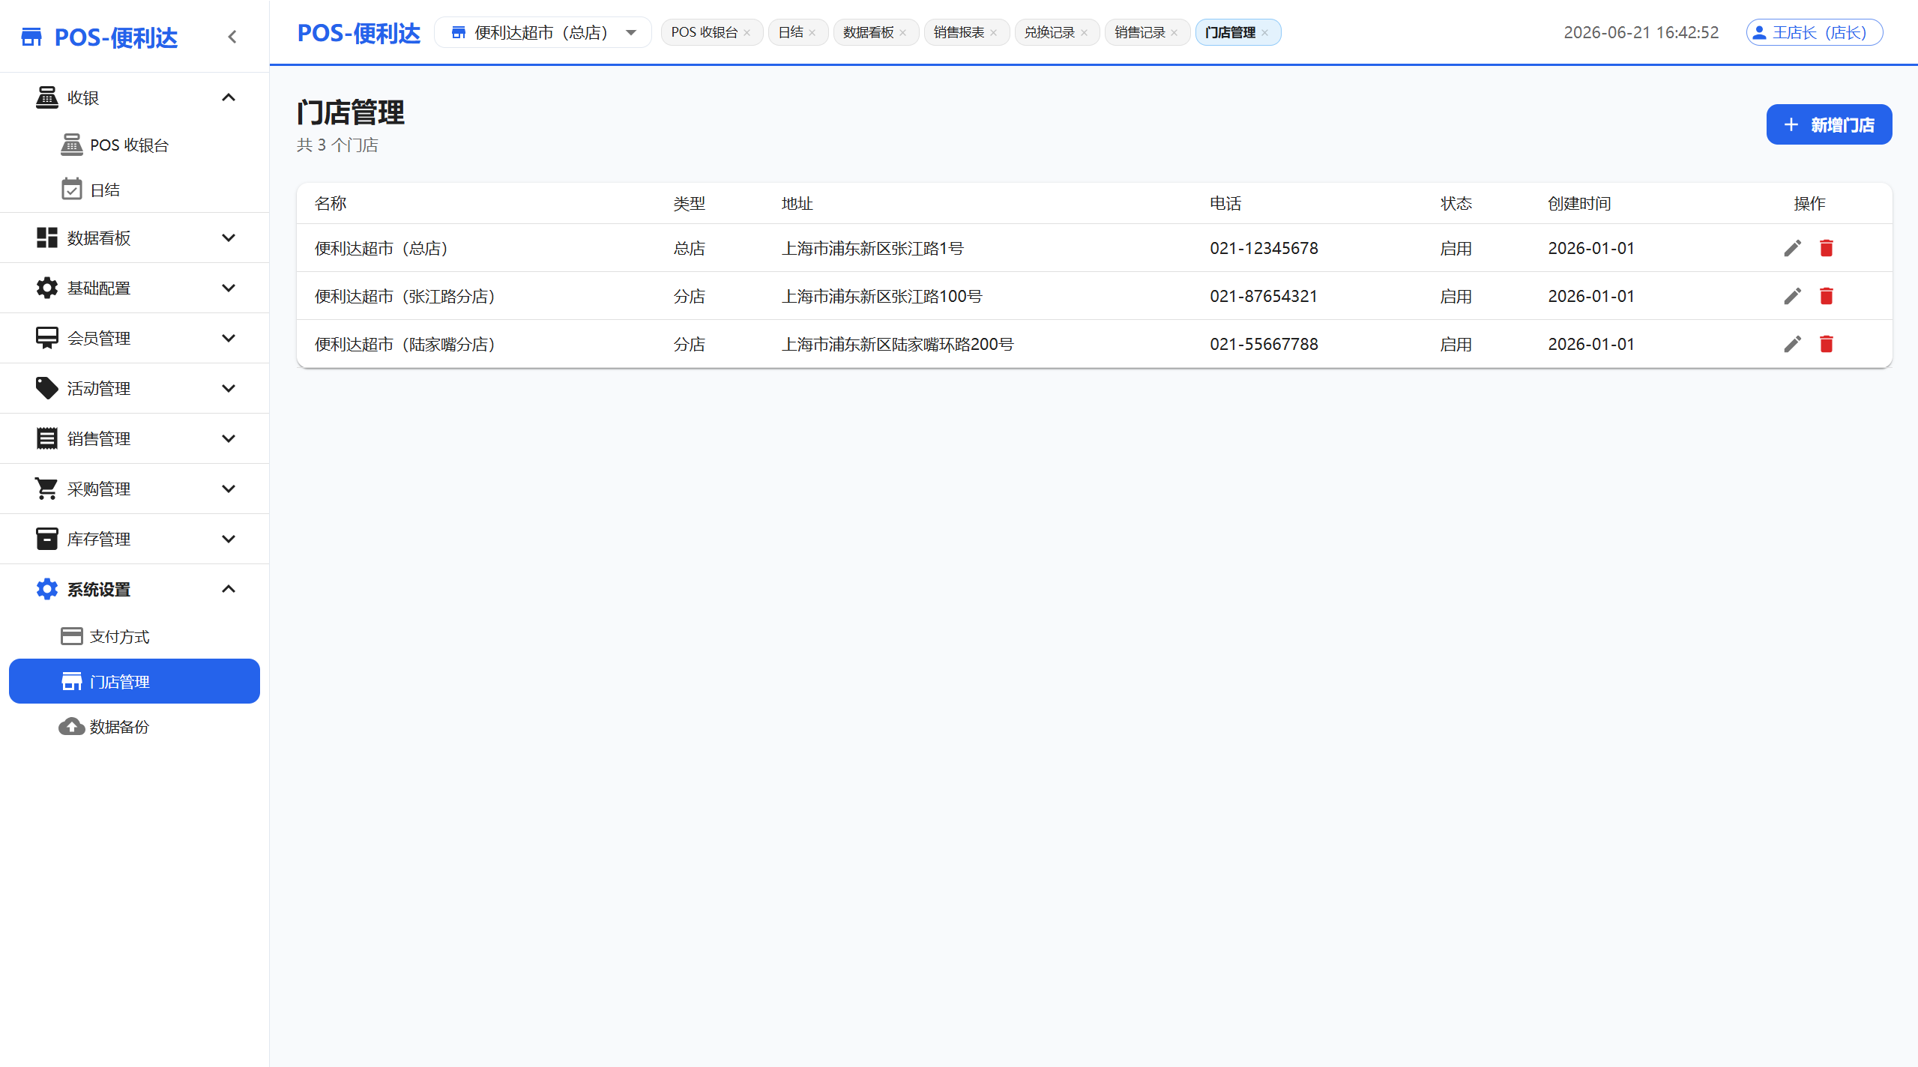Click the 采购管理 shopping cart icon

click(46, 489)
